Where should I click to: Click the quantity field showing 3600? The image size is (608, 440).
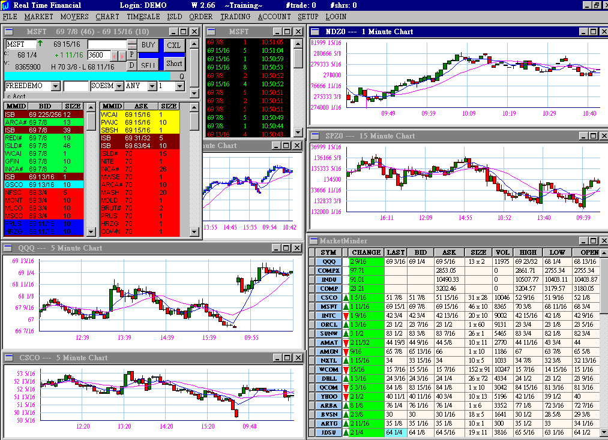pyautogui.click(x=99, y=55)
